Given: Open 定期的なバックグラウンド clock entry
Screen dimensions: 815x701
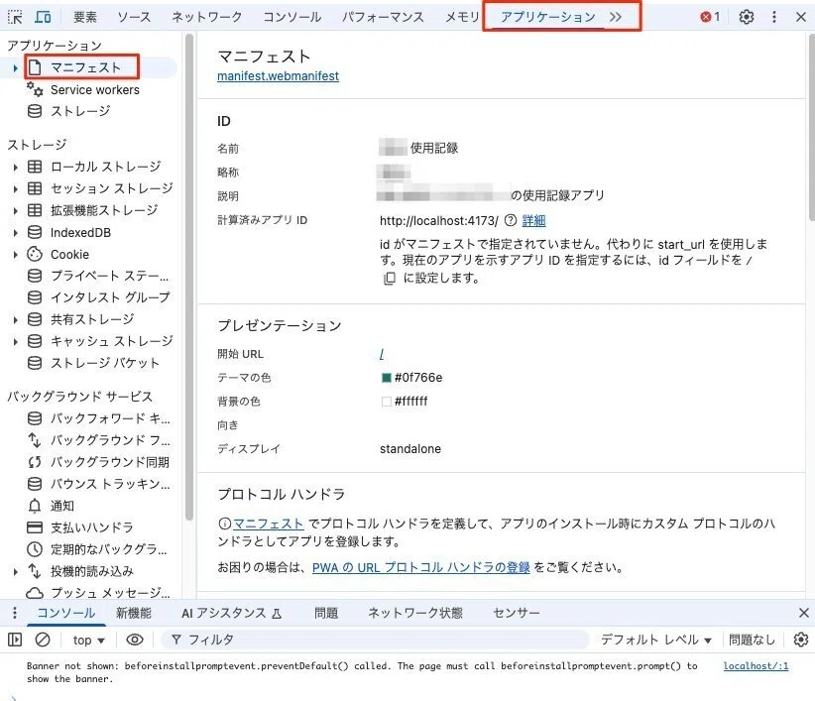Looking at the screenshot, I should point(97,549).
